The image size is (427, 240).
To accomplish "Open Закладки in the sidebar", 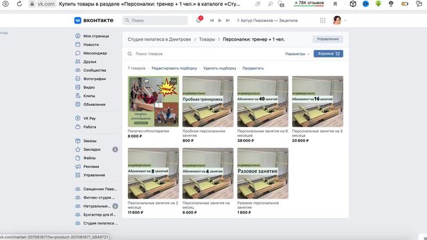I will (x=88, y=149).
